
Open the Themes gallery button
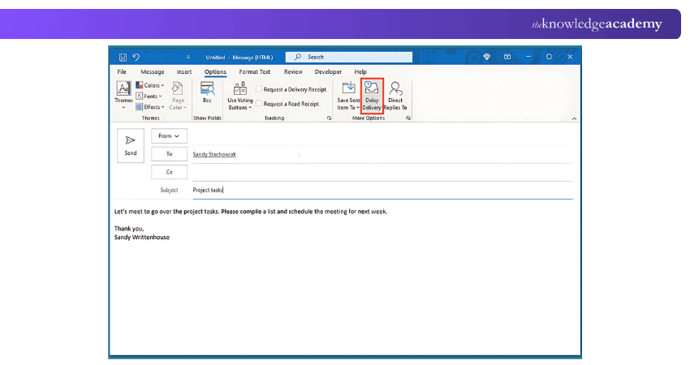(123, 96)
